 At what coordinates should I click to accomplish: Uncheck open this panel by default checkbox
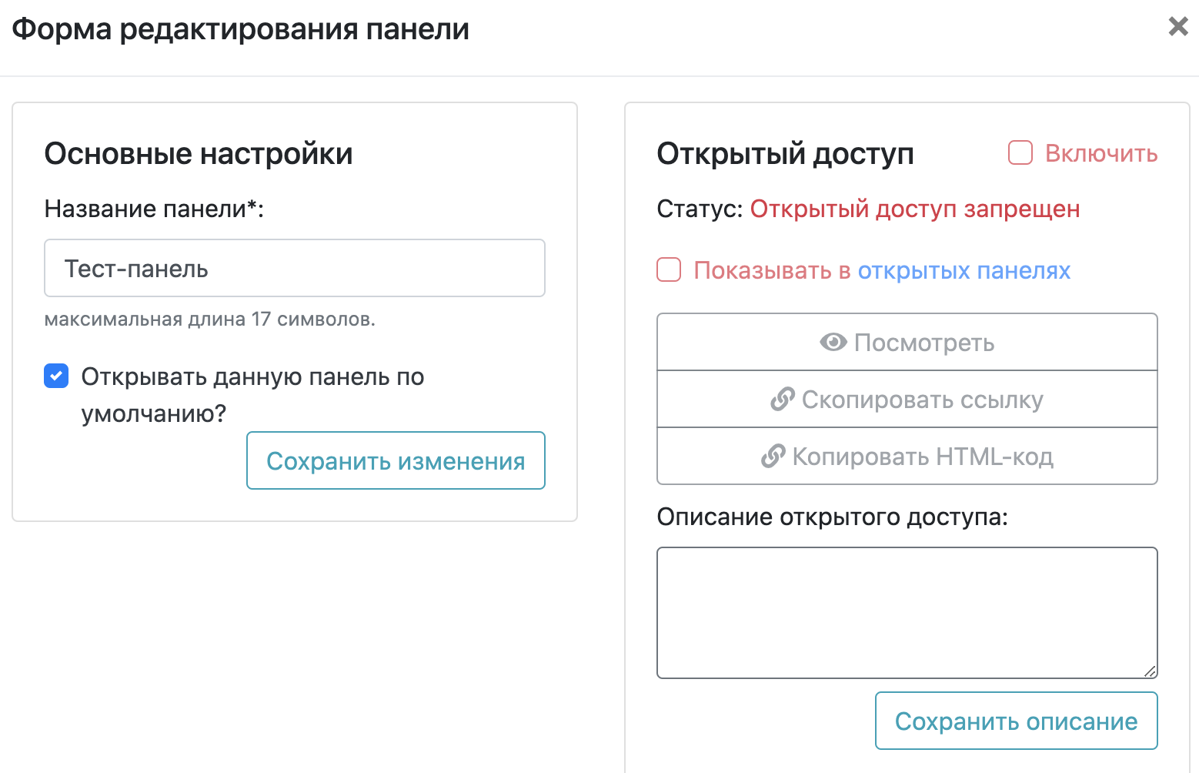[56, 376]
